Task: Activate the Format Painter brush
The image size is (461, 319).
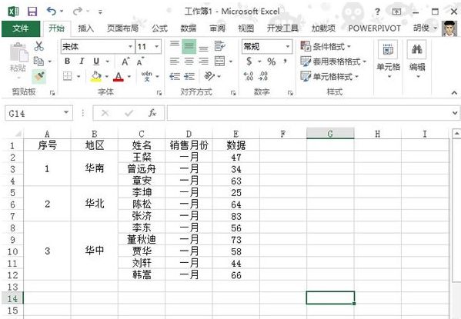Action: tap(38, 76)
